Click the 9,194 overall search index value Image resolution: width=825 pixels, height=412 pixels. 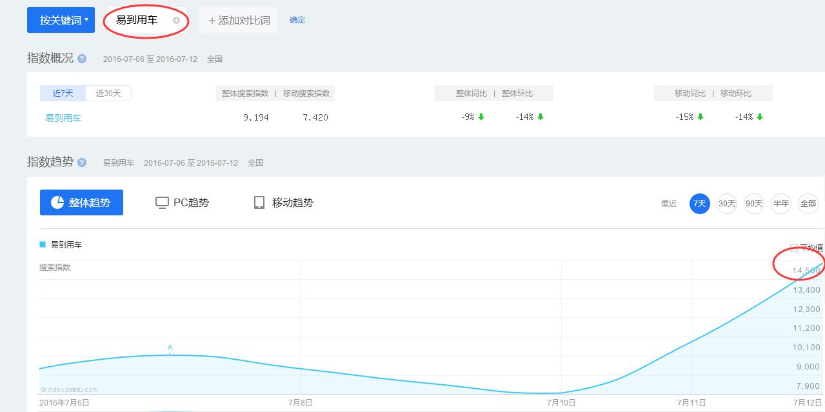256,117
